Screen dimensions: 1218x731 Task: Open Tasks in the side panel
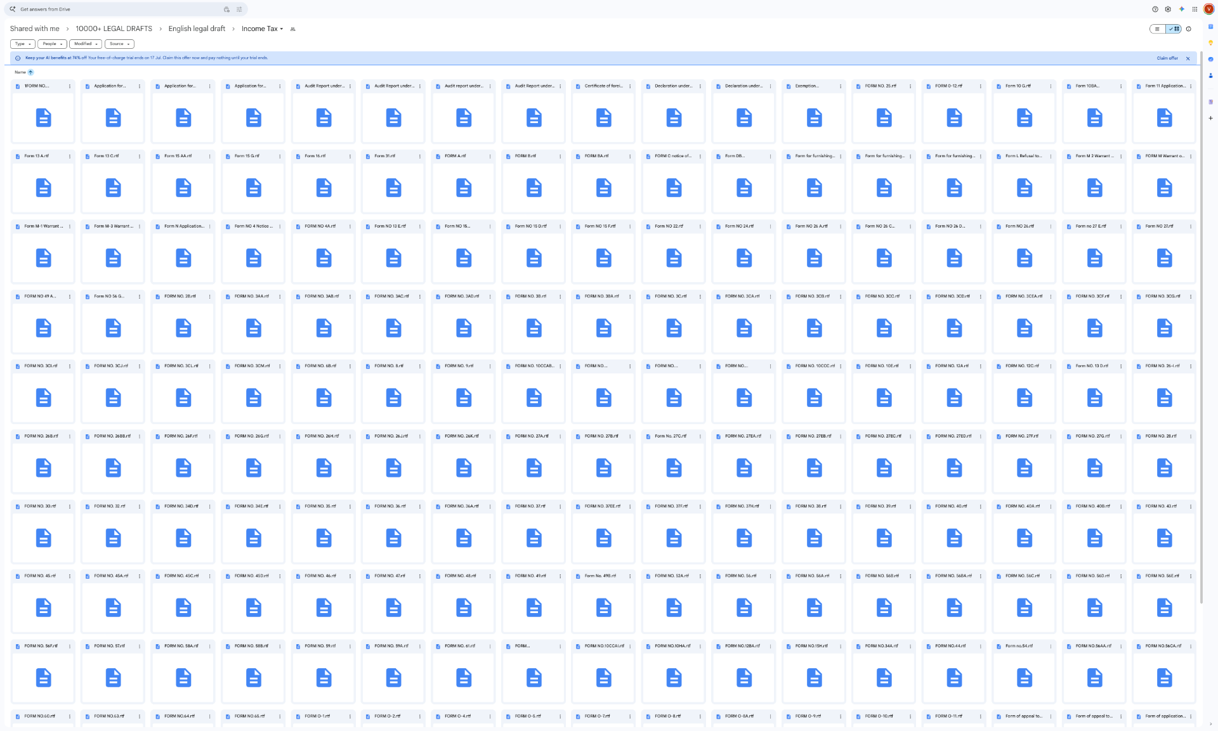1210,59
